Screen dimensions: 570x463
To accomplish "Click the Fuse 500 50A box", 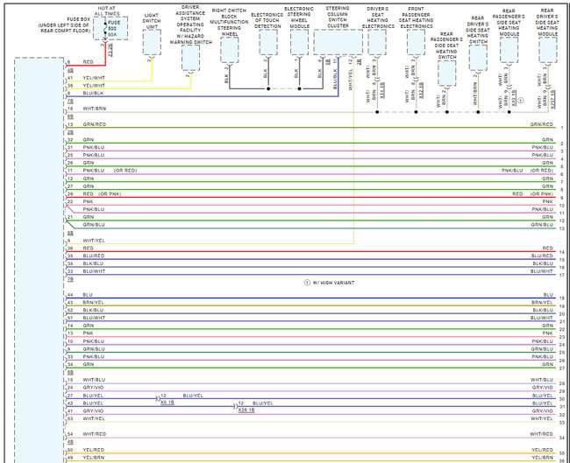I will point(110,28).
